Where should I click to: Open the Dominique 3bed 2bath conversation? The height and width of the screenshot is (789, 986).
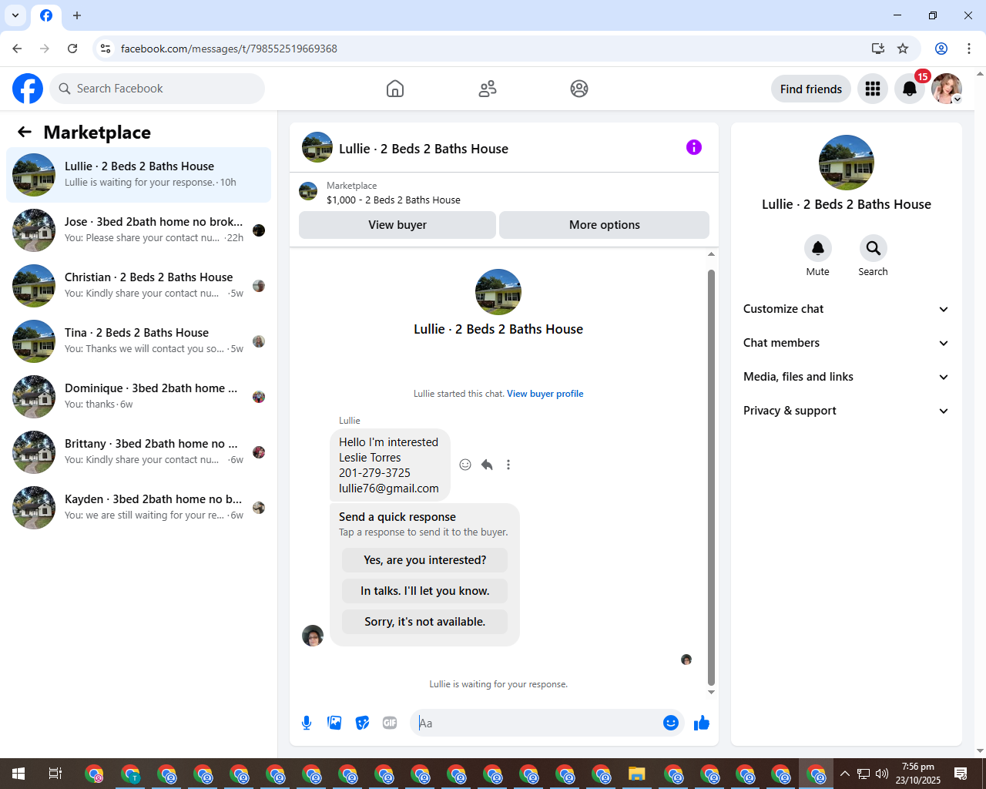(139, 397)
